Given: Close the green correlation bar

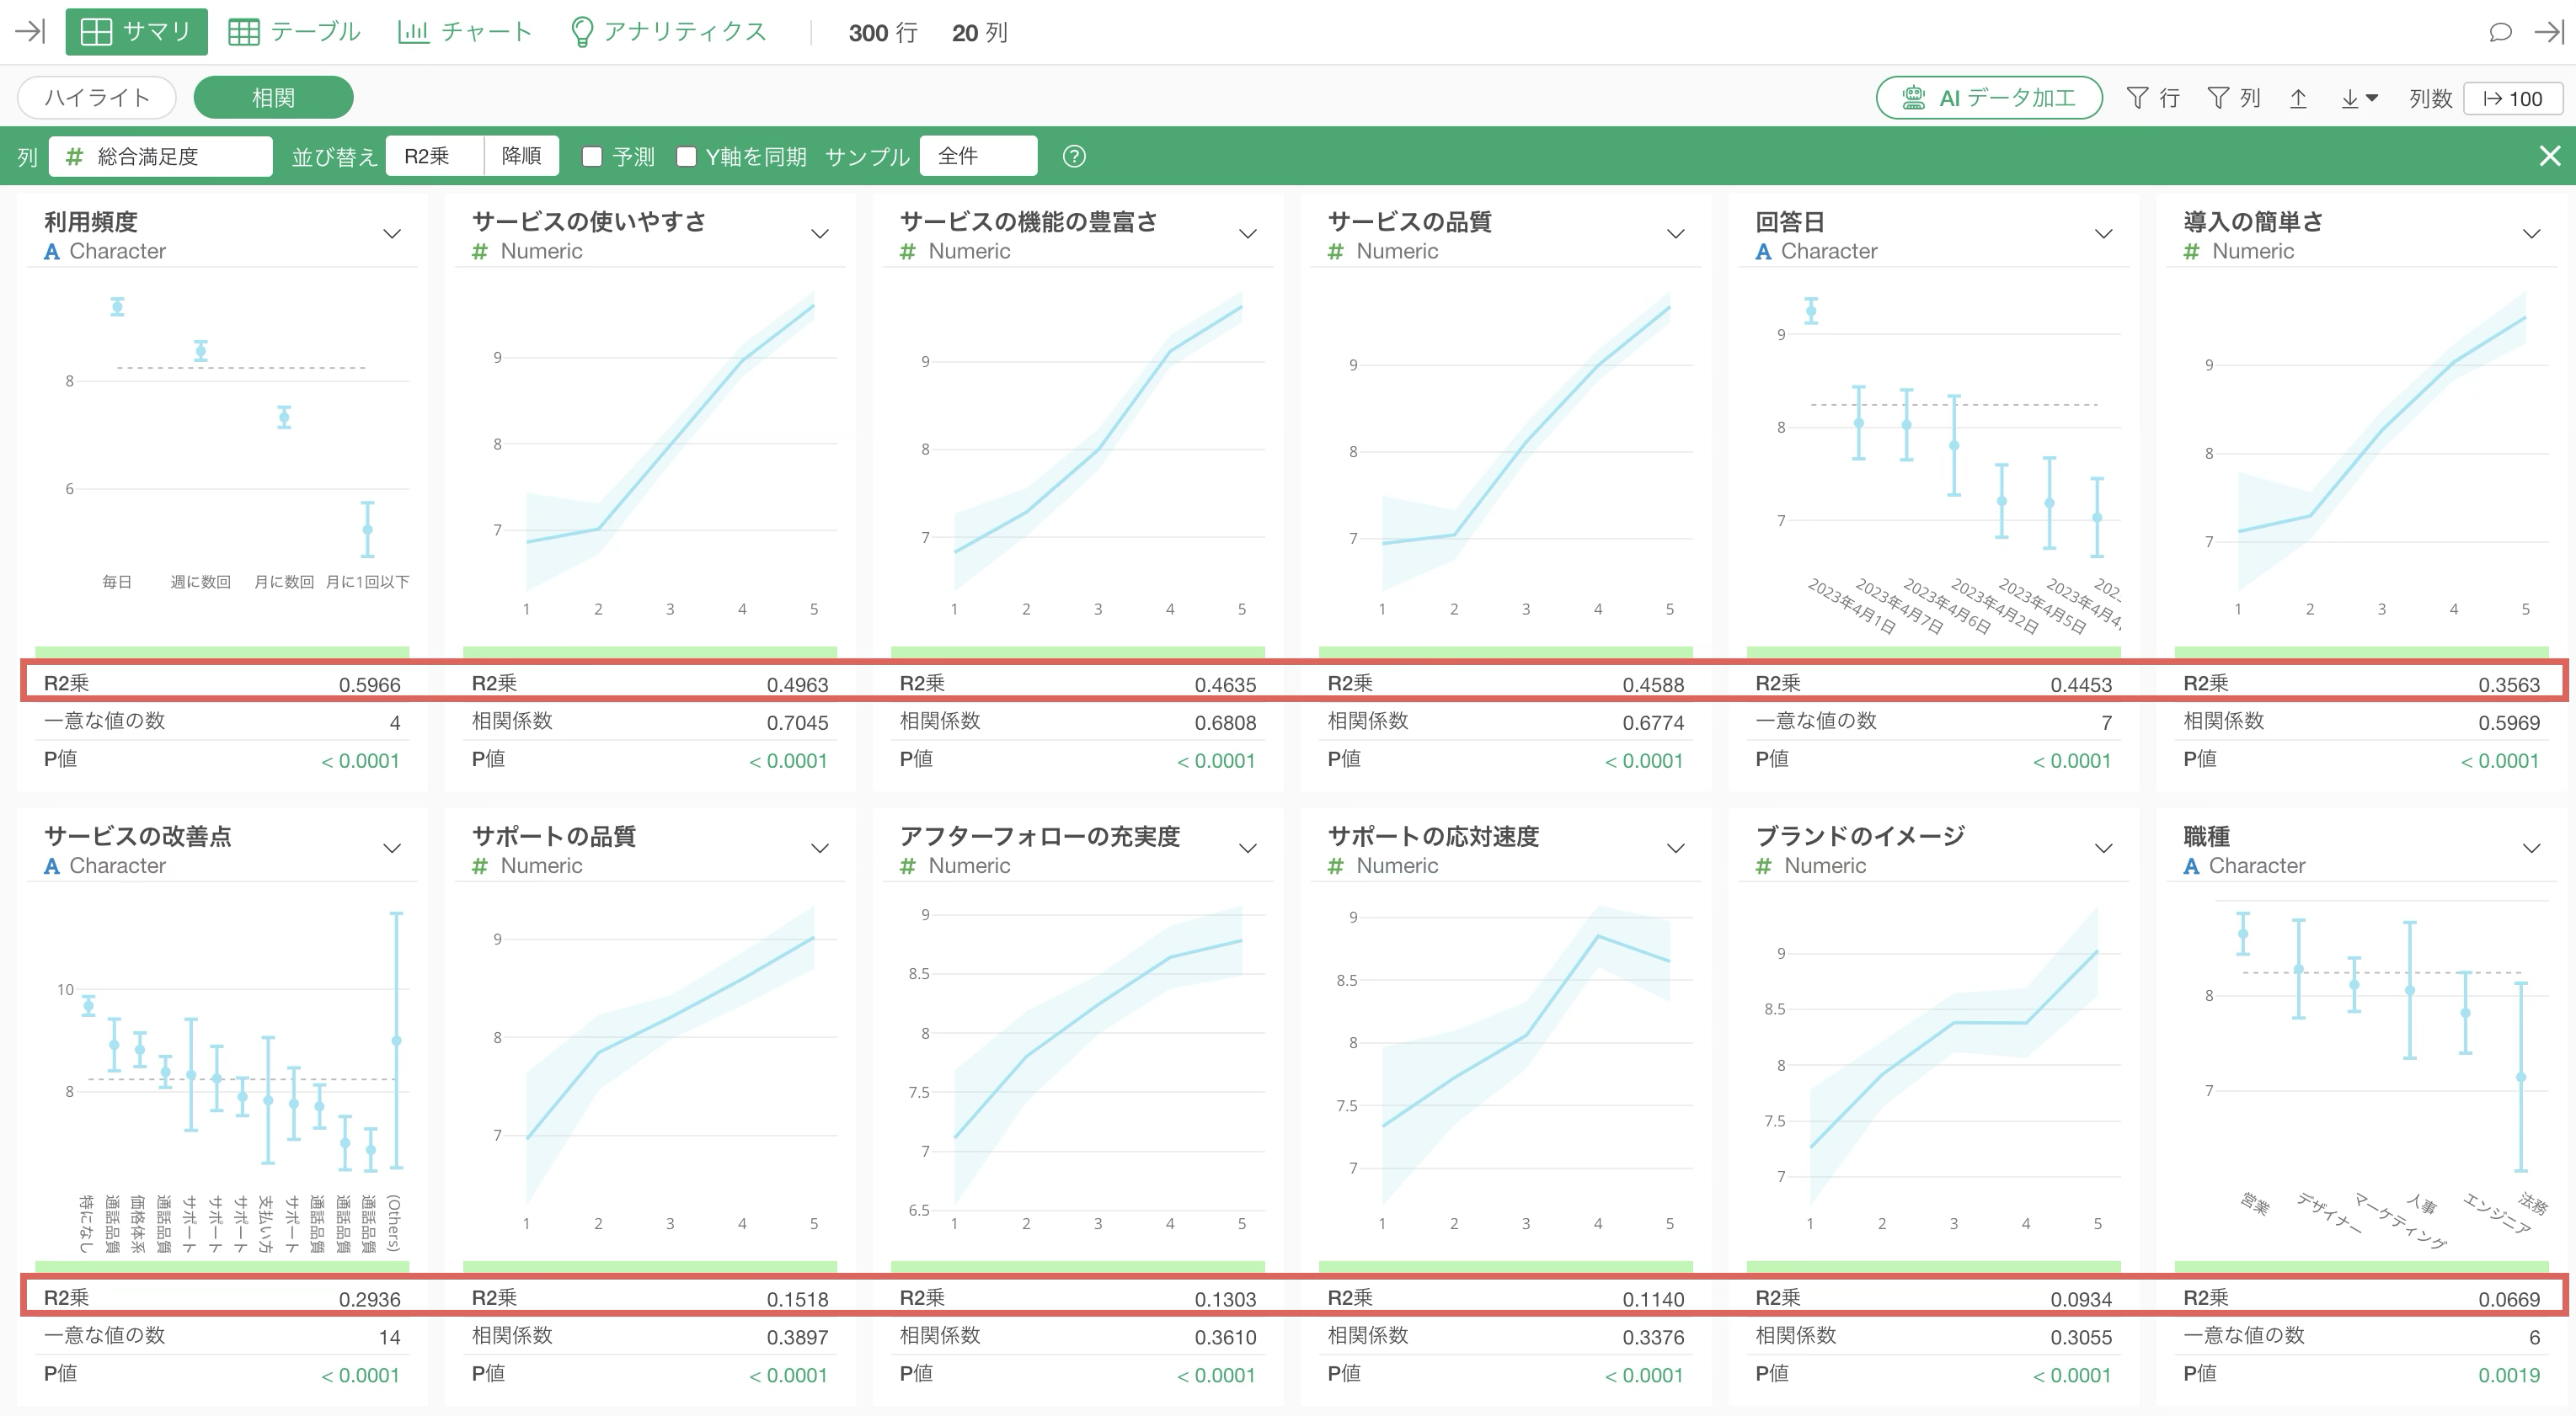Looking at the screenshot, I should coord(2549,156).
